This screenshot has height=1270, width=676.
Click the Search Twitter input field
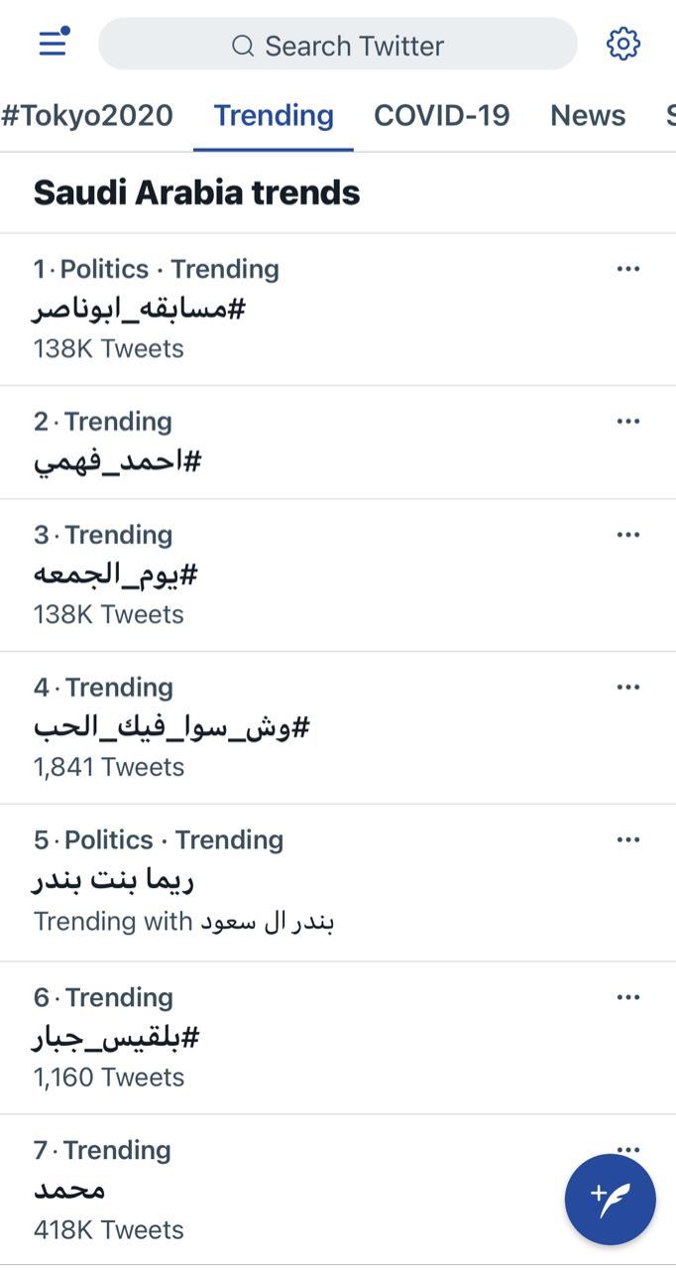click(353, 46)
